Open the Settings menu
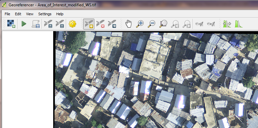This screenshot has width=258, height=128. tap(45, 14)
